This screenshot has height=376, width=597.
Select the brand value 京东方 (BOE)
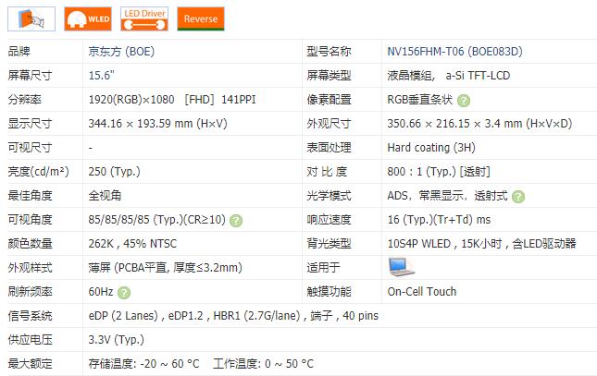click(x=121, y=52)
